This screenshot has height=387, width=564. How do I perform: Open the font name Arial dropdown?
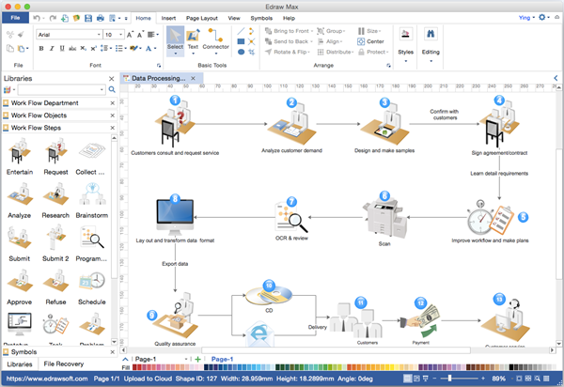(x=100, y=35)
